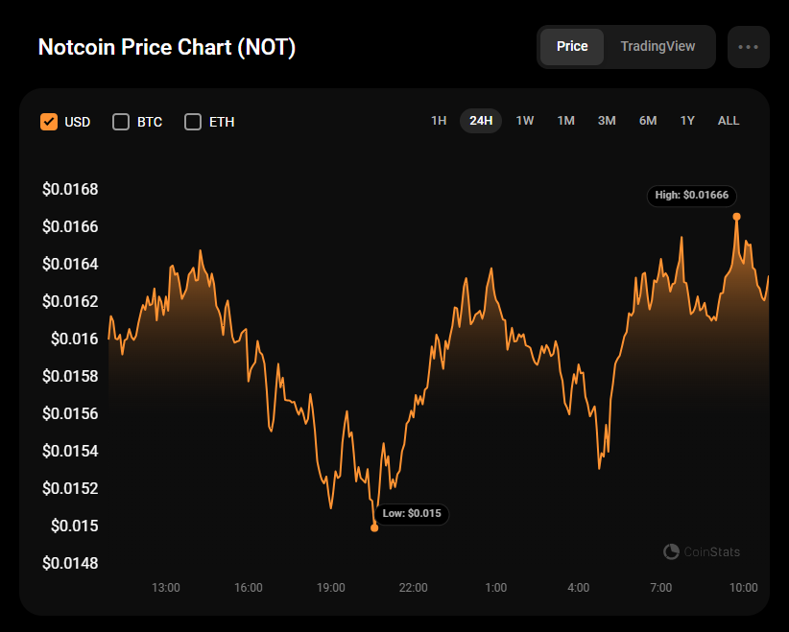The width and height of the screenshot is (789, 632).
Task: Uncheck the USD currency checkbox
Action: (x=49, y=122)
